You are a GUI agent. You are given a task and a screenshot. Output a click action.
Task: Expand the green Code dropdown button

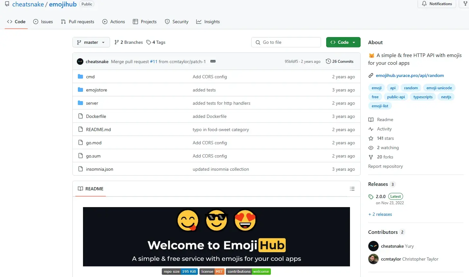point(343,42)
